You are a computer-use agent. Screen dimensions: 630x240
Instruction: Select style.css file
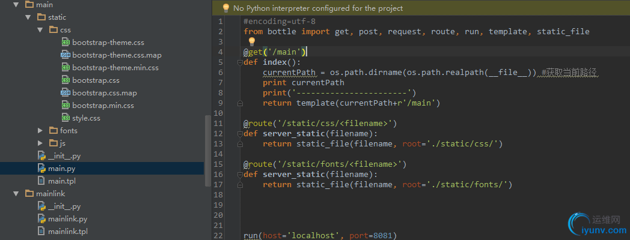click(x=87, y=118)
